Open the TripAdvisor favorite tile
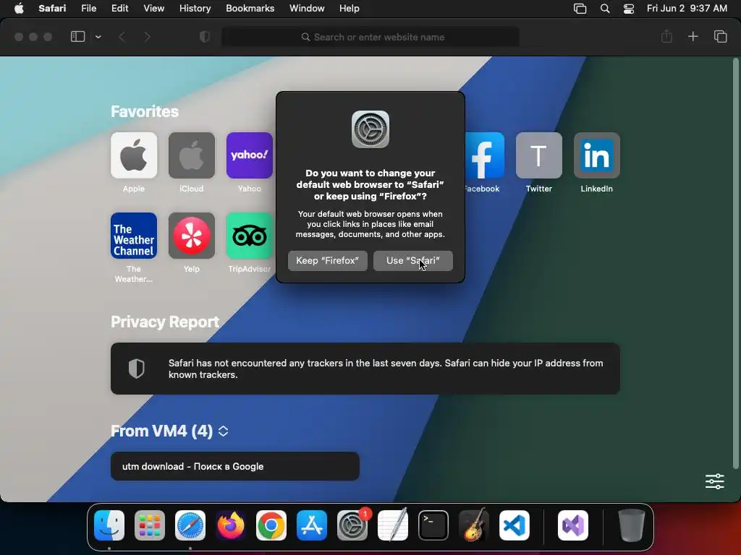This screenshot has height=555, width=741. pyautogui.click(x=250, y=236)
